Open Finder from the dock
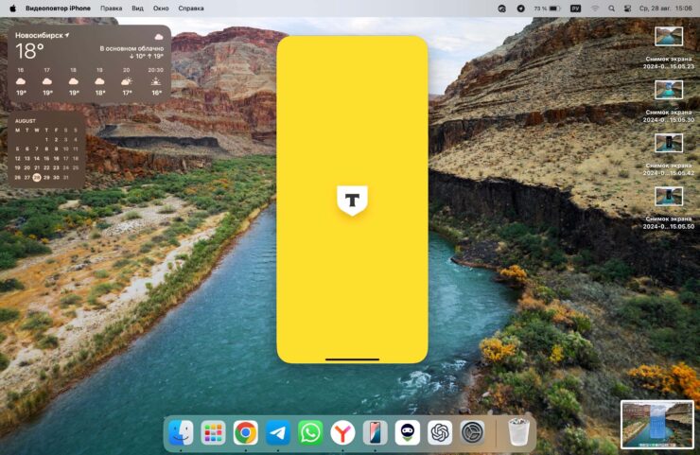The width and height of the screenshot is (700, 455). pos(181,432)
